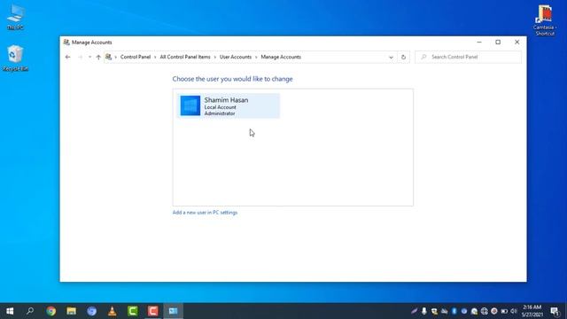Select the Shamim Hasan user account

[229, 105]
